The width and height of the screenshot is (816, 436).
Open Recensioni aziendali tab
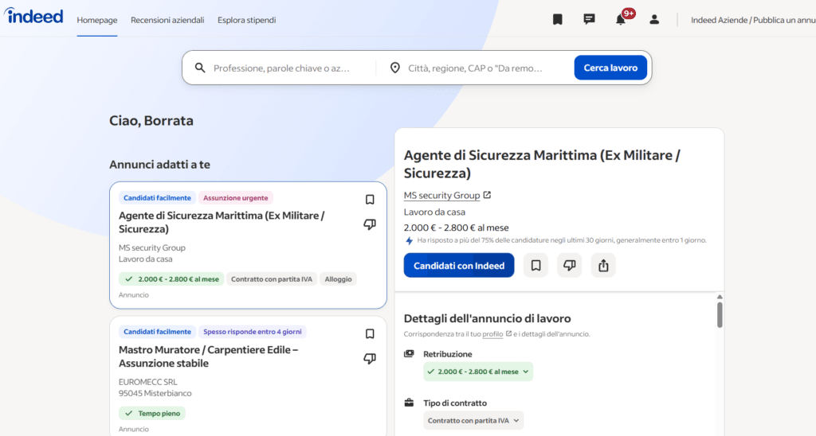click(167, 20)
